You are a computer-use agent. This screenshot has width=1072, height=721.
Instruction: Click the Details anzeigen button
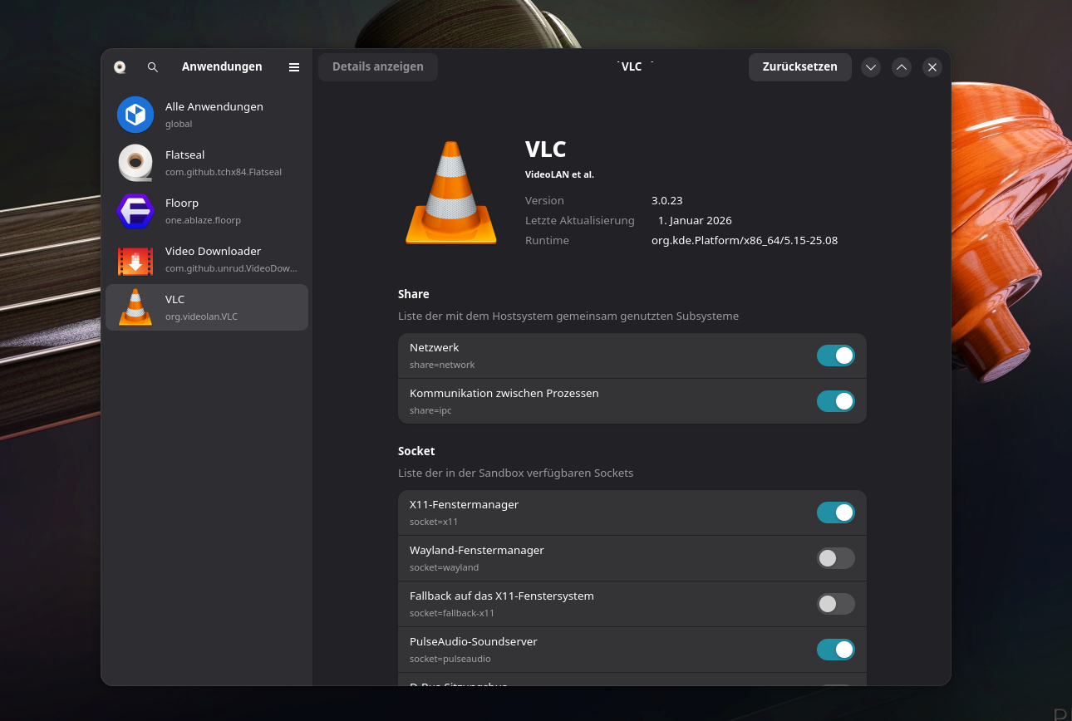click(x=378, y=67)
